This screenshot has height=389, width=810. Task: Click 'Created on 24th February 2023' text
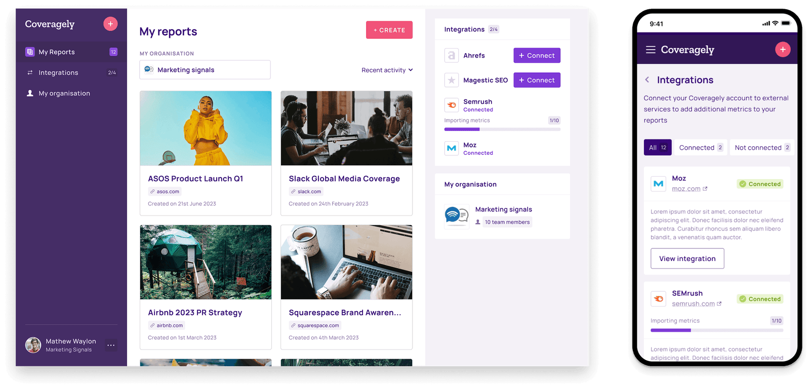tap(329, 204)
